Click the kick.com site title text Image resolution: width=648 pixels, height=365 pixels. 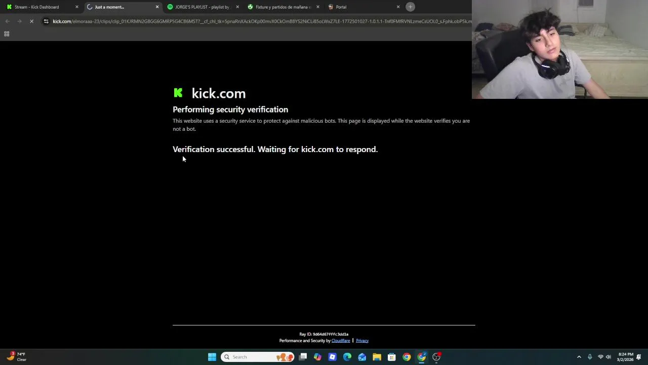(219, 93)
